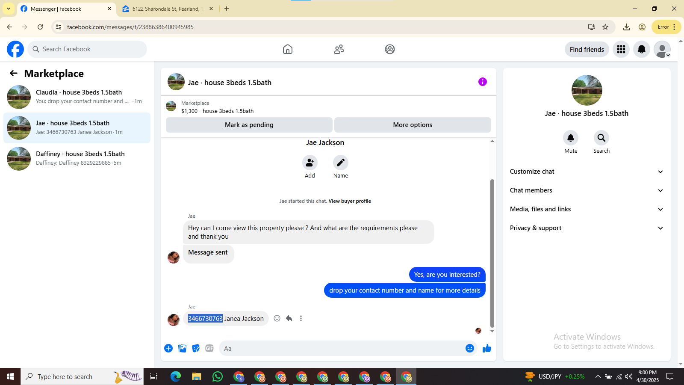The image size is (684, 385).
Task: Open File Explorer from taskbar
Action: tap(196, 376)
